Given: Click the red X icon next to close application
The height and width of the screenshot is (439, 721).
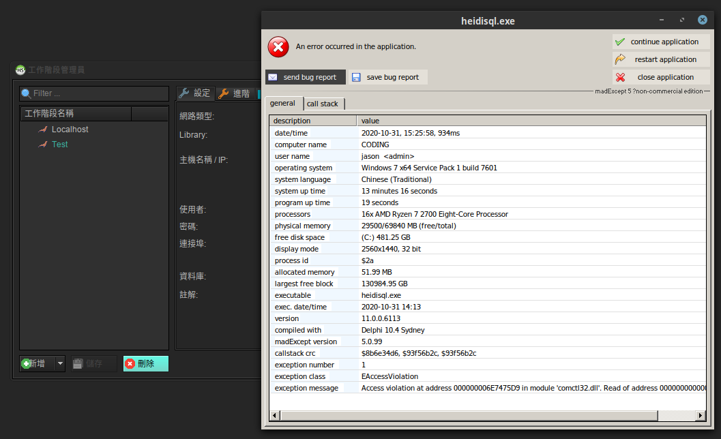Looking at the screenshot, I should coord(620,77).
